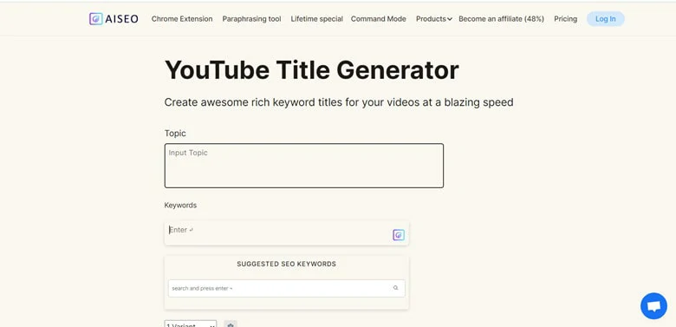Viewport: 676px width, 327px height.
Task: Click the Log In button
Action: pos(605,19)
